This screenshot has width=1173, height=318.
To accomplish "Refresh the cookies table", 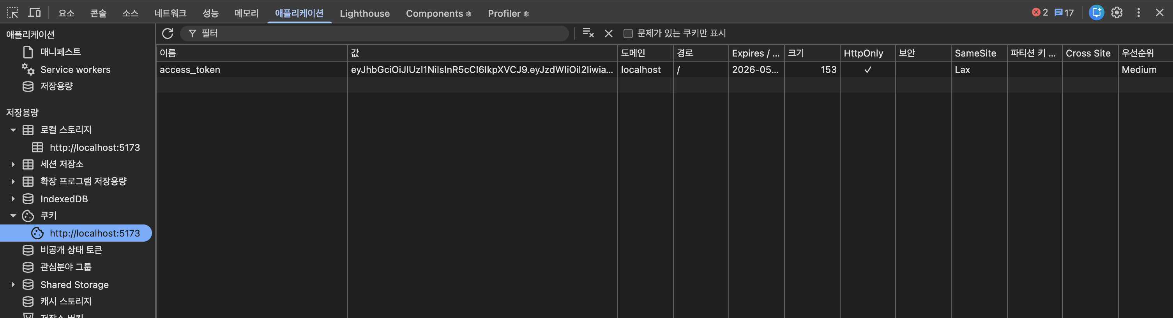I will pos(168,33).
